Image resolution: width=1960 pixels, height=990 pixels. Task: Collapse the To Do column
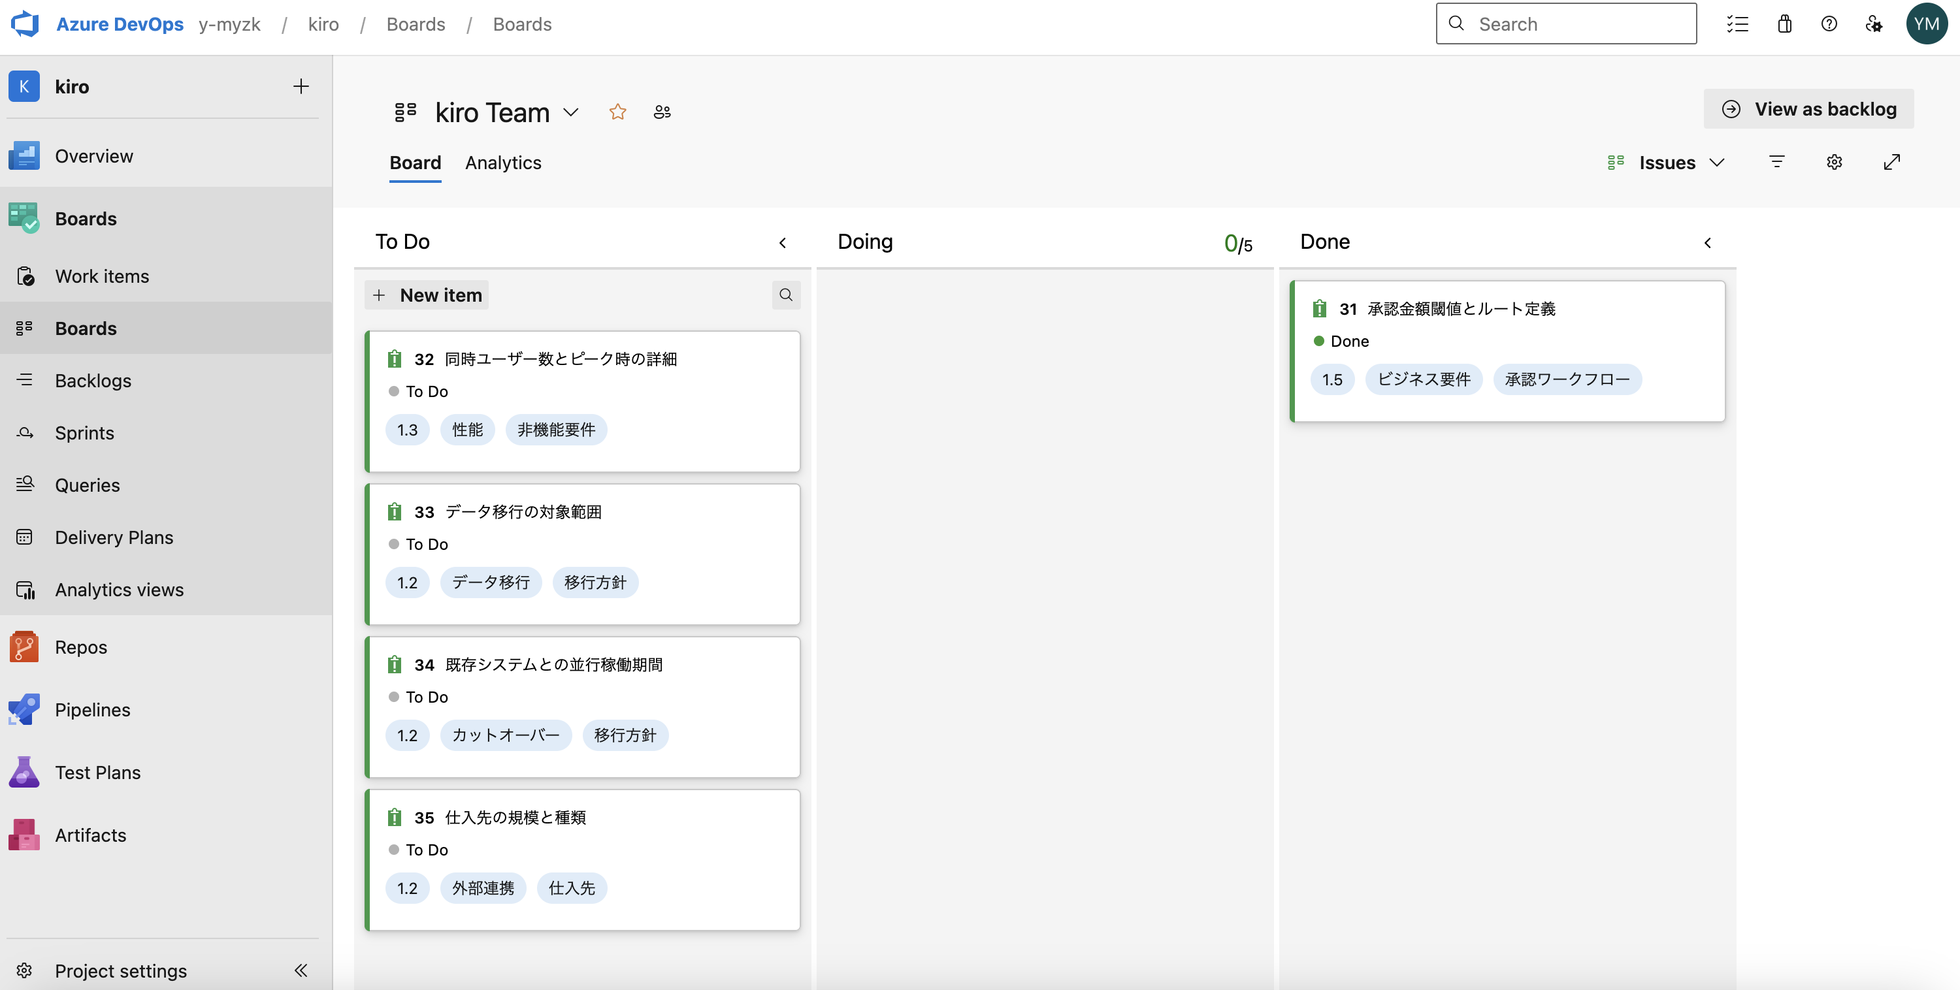[x=782, y=242]
